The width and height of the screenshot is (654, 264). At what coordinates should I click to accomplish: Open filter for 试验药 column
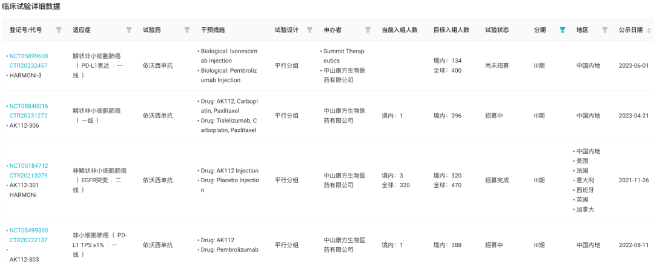[187, 30]
